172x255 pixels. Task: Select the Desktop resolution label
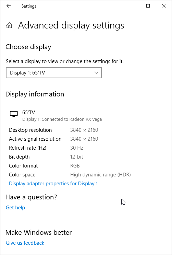pos(30,130)
